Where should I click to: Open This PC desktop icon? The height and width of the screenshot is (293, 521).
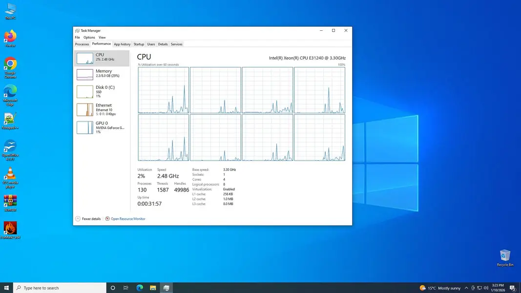[x=10, y=12]
